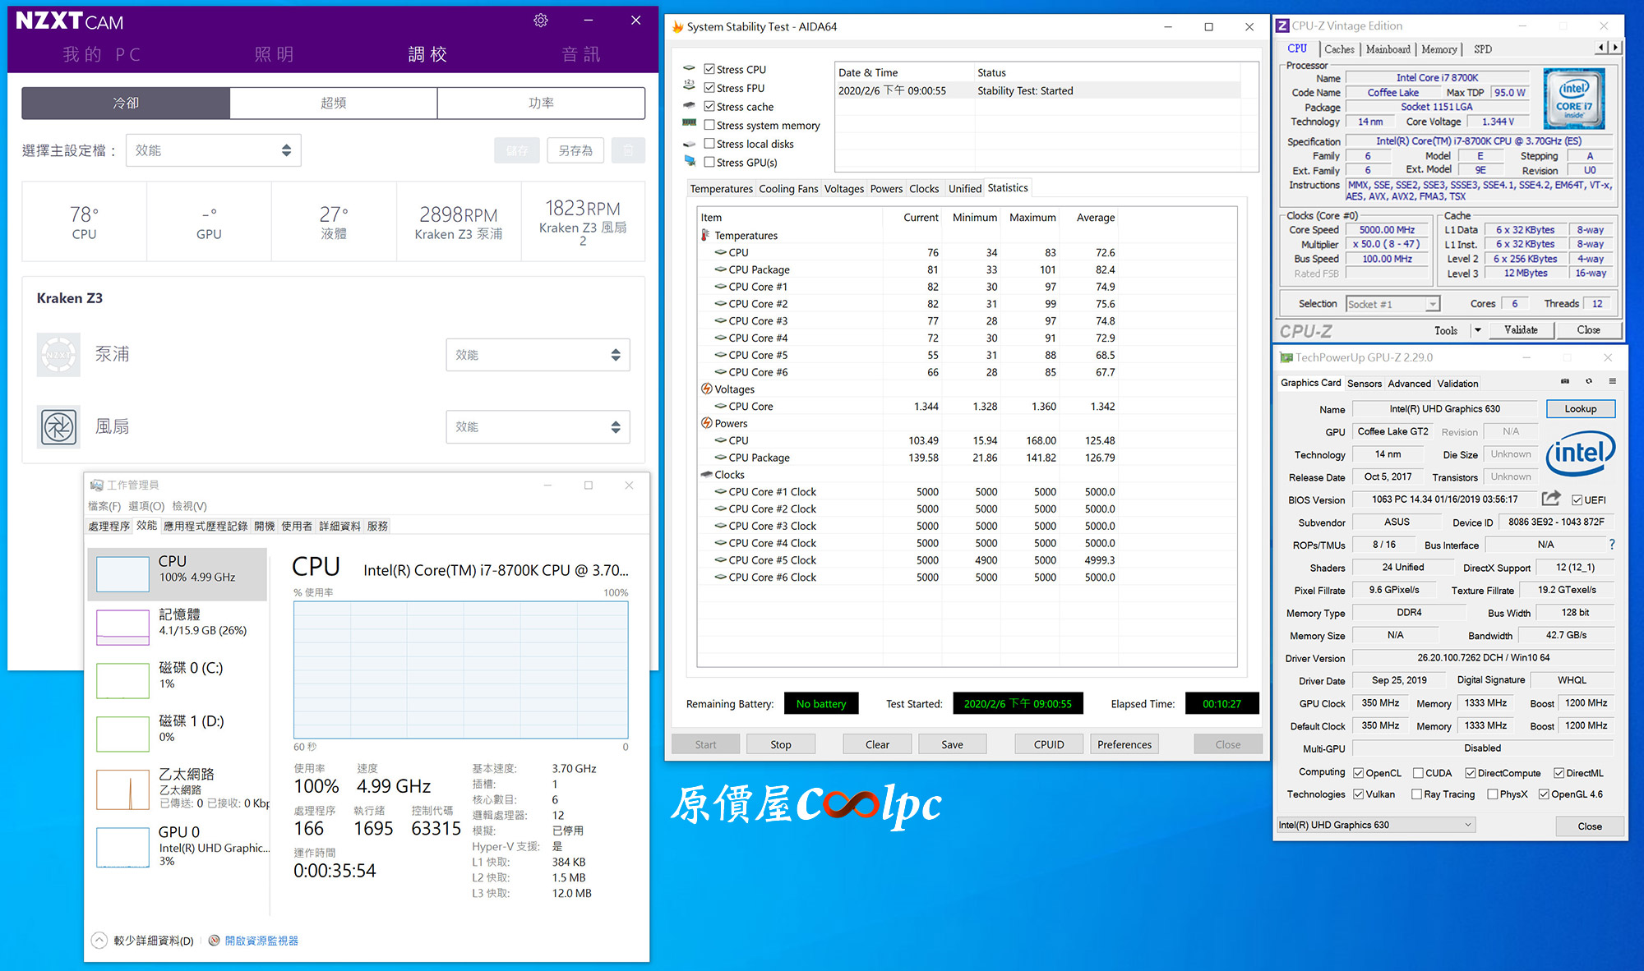Open pump mode dropdown
Viewport: 1644px width, 971px height.
point(538,355)
